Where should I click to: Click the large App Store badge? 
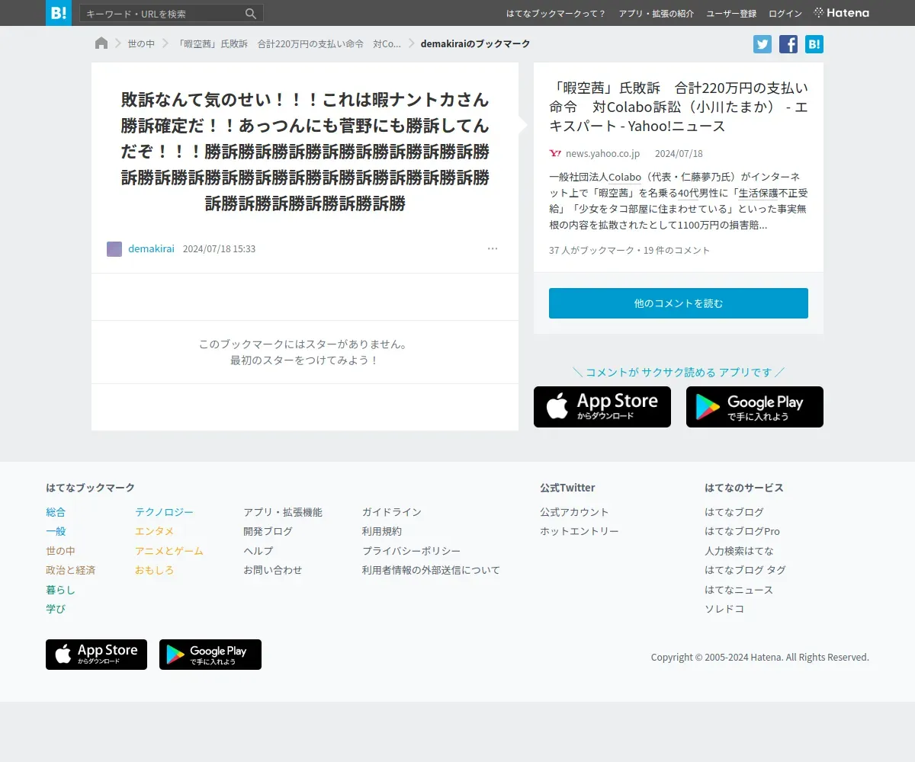click(602, 407)
